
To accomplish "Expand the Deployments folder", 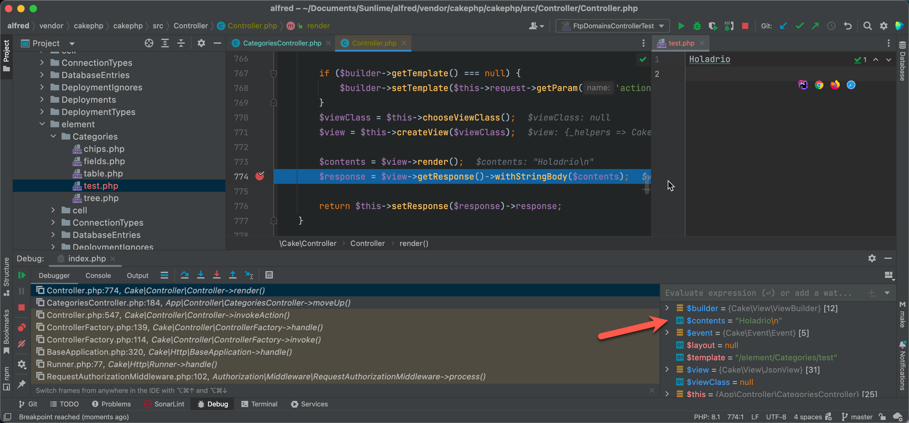I will click(42, 100).
